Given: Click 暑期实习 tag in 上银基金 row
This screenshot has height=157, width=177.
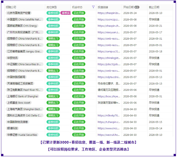Looking at the screenshot, I should (53, 103).
